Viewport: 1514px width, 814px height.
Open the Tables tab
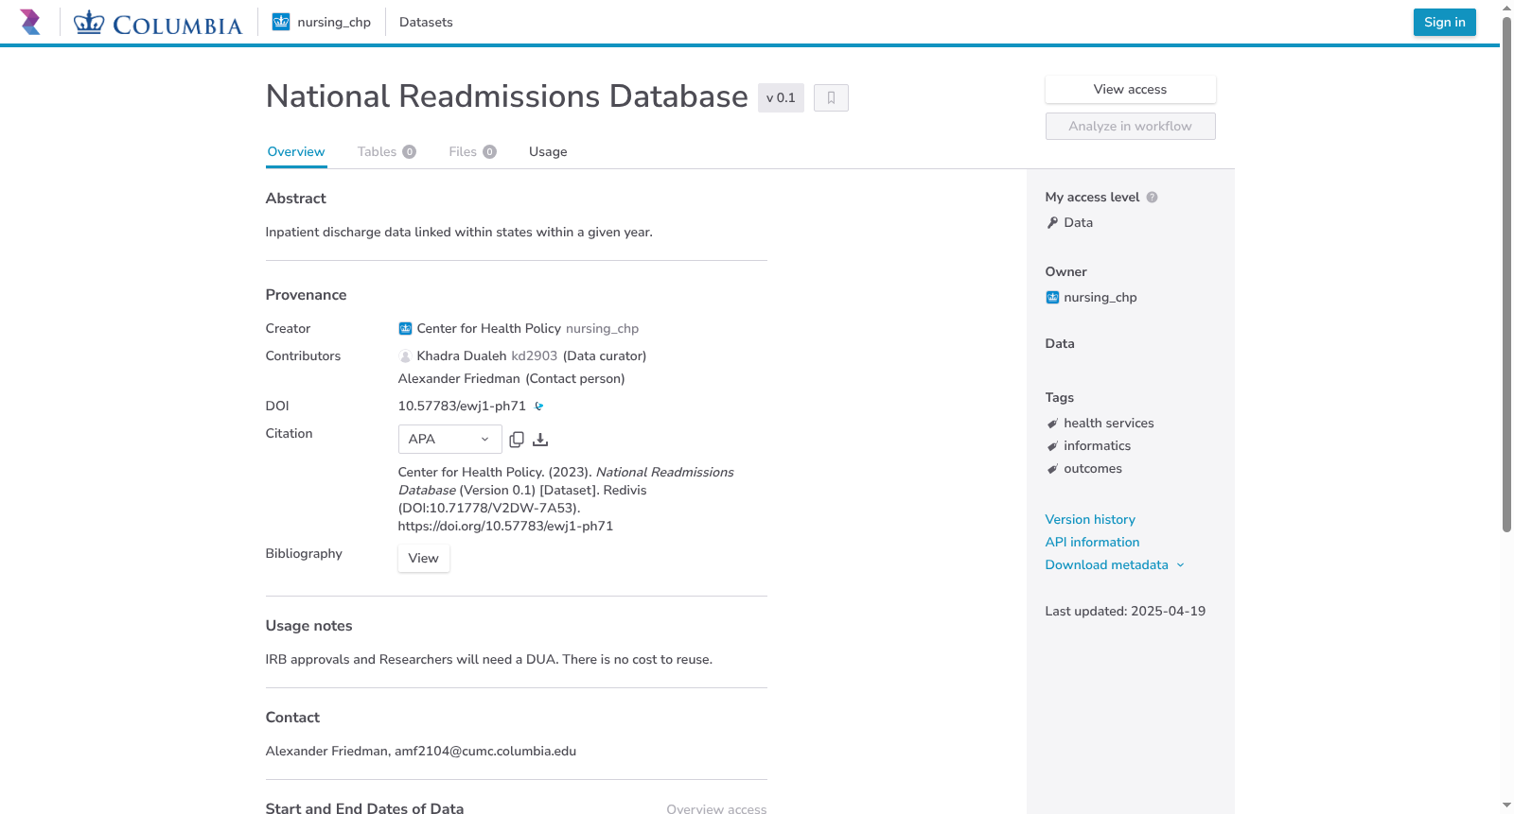(x=387, y=152)
